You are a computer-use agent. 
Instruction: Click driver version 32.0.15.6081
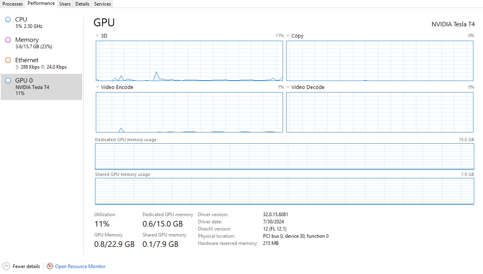pos(275,215)
